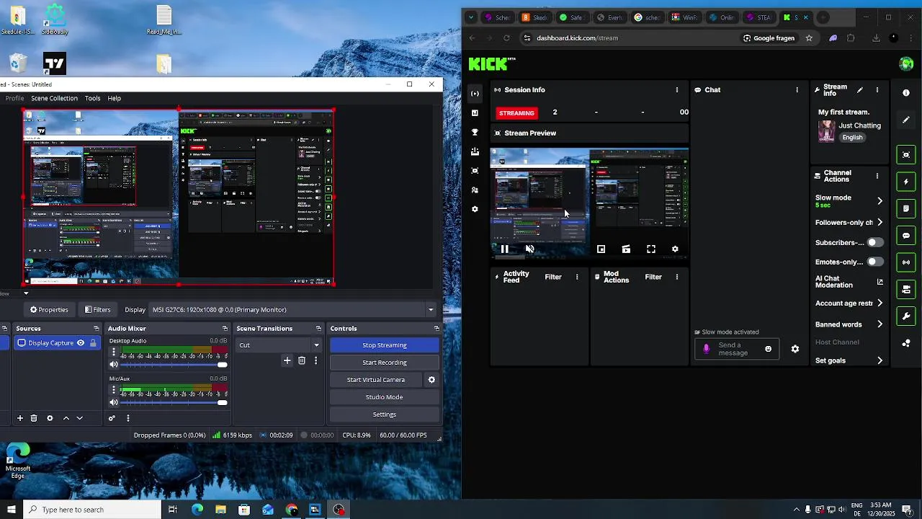The width and height of the screenshot is (922, 519).
Task: Edit Stream Info with the pencil icon
Action: [x=859, y=90]
